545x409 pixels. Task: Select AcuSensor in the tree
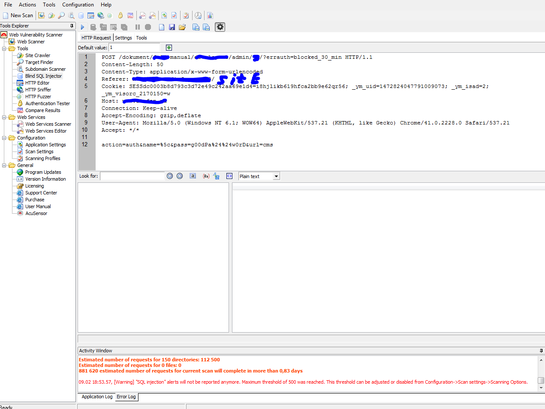tap(36, 213)
